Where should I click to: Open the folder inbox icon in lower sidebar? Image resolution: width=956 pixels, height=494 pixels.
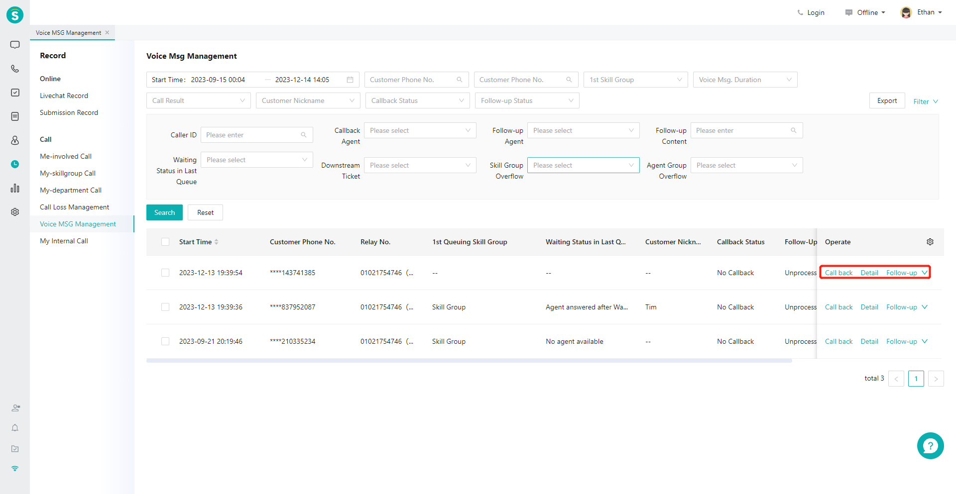15,449
